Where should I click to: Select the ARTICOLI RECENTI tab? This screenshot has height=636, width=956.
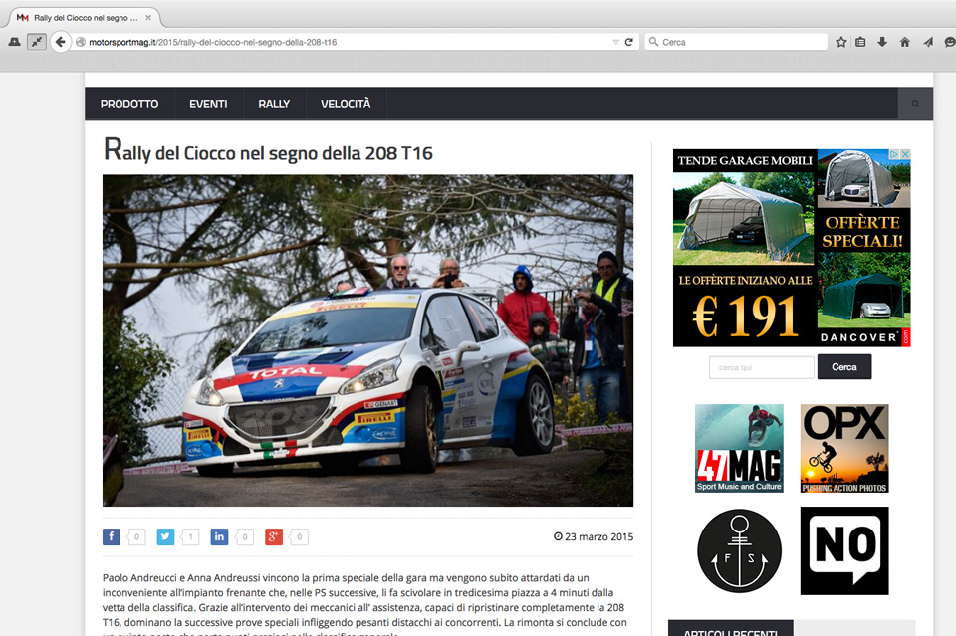pos(730,629)
